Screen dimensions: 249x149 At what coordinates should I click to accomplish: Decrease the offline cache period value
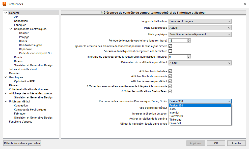[x=189, y=42]
